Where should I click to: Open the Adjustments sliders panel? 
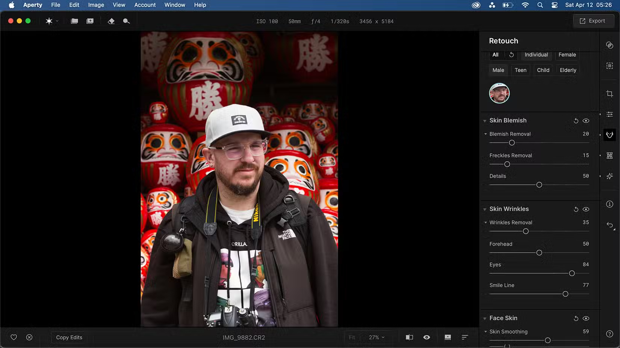(x=609, y=114)
